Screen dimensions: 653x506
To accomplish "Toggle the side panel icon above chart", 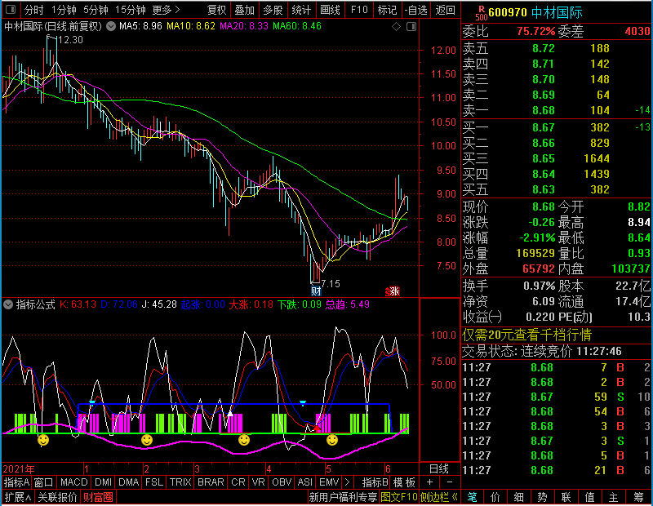I will [x=411, y=27].
